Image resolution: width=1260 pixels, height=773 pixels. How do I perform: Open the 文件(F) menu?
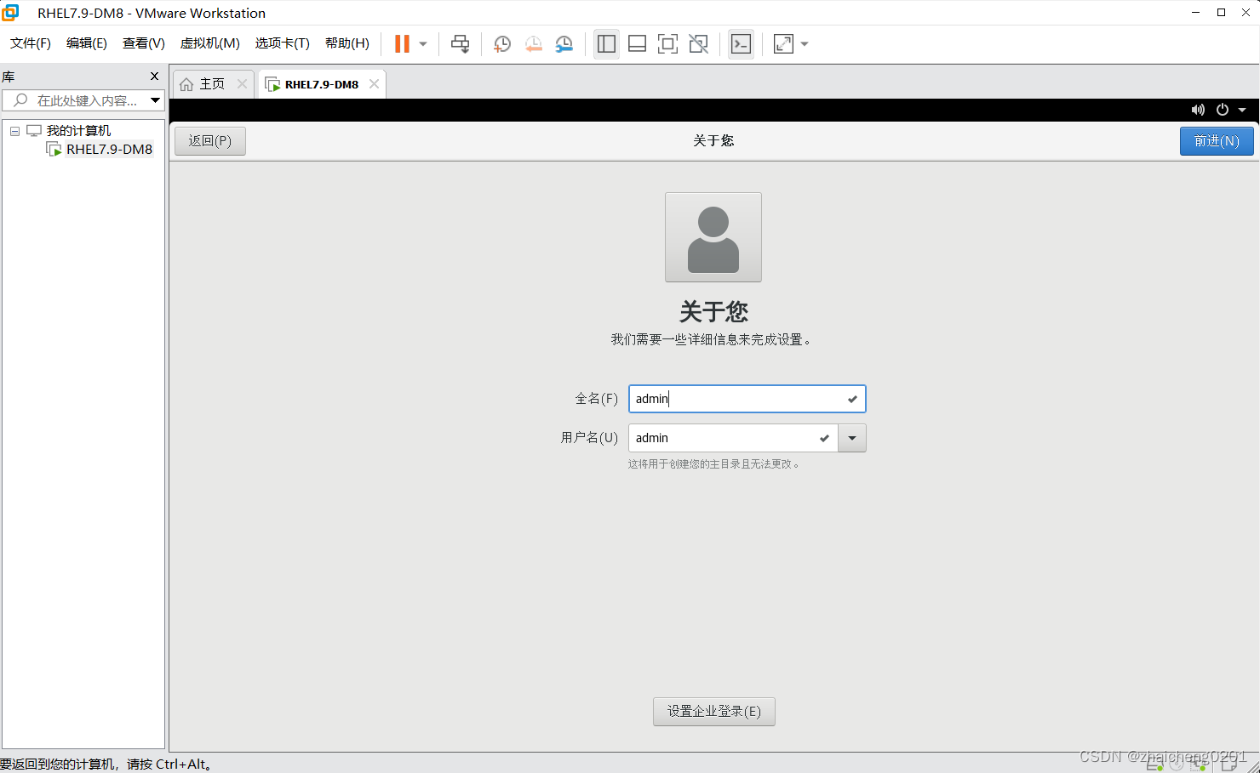[31, 43]
